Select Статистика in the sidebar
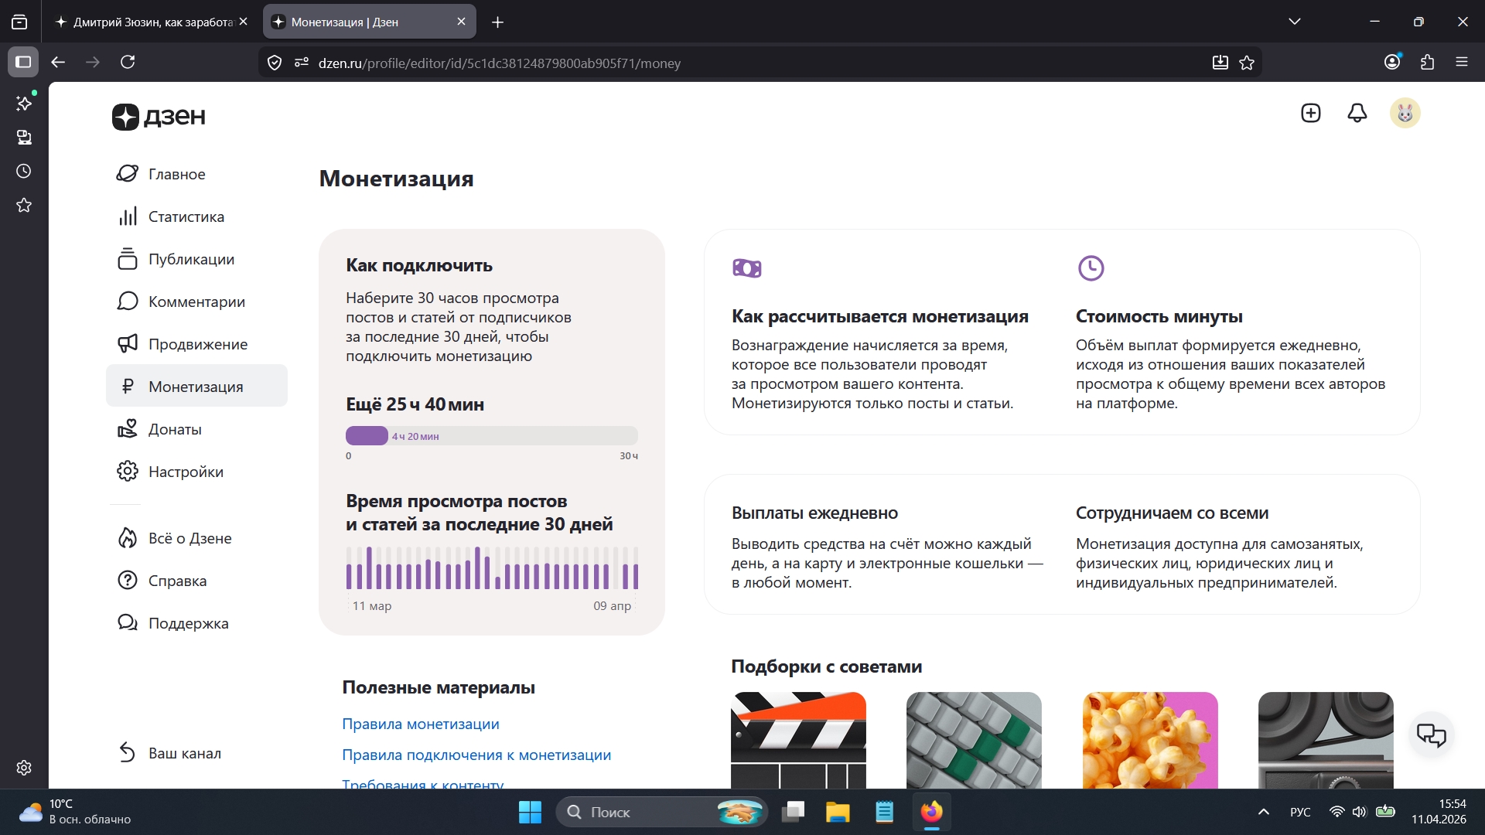1485x835 pixels. (x=186, y=216)
